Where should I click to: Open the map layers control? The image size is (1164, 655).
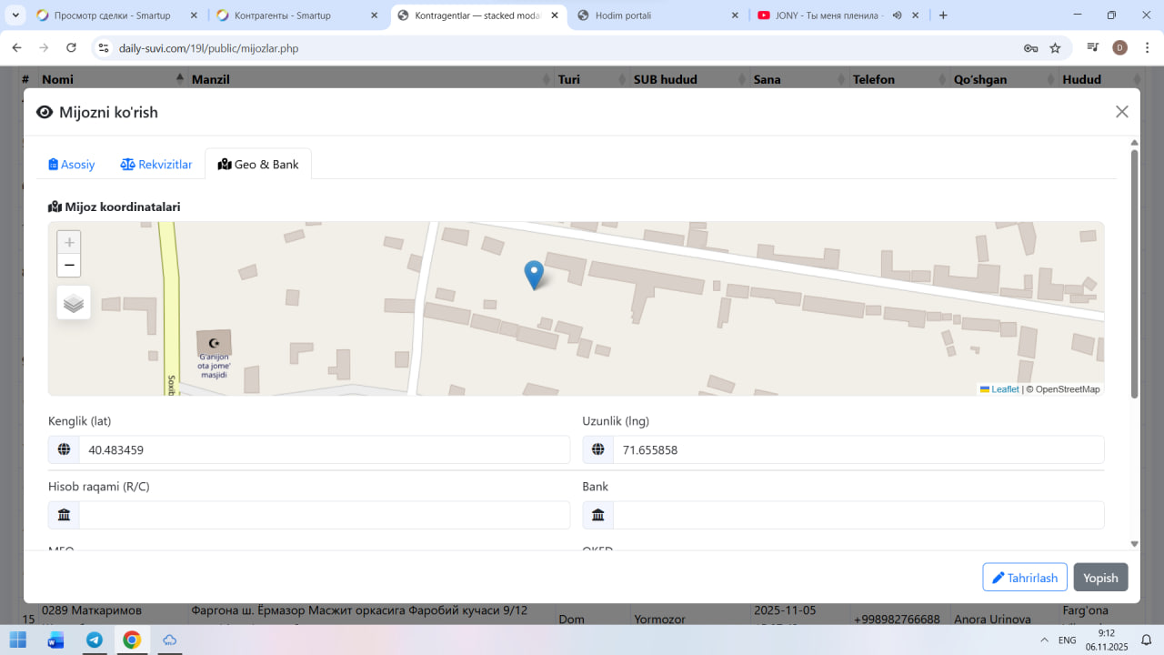(74, 303)
